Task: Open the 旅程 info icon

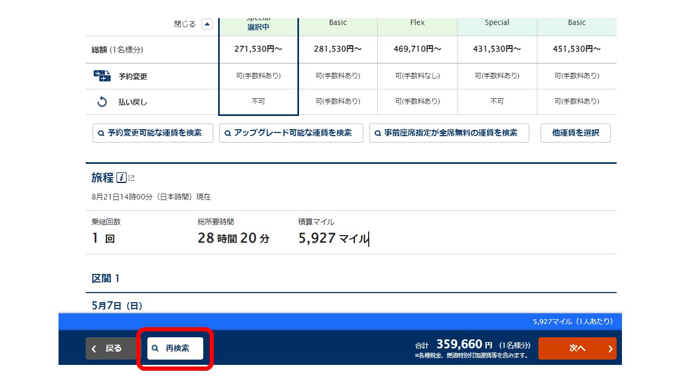Action: point(121,178)
